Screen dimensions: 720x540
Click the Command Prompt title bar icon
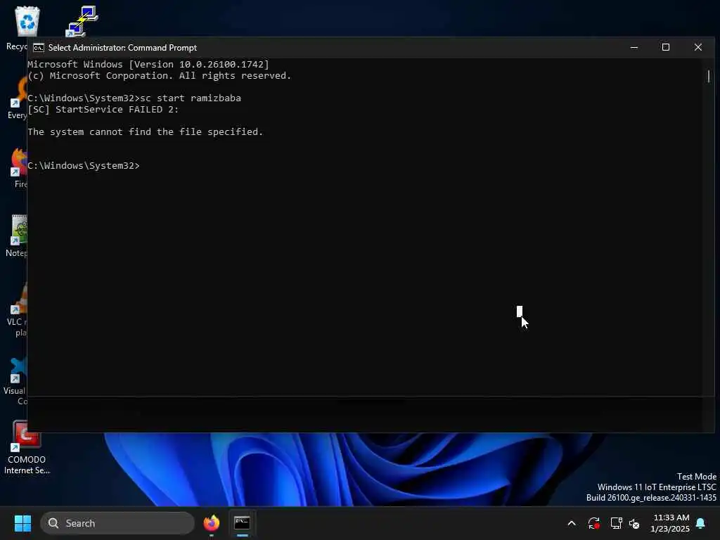[39, 48]
